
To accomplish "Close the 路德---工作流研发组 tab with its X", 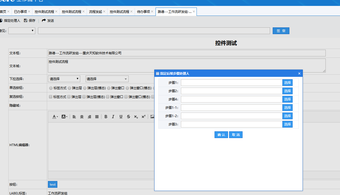I will click(x=194, y=12).
